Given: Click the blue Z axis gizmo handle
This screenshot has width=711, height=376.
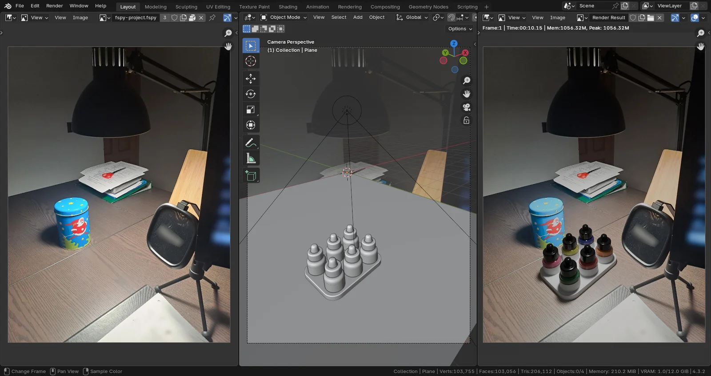Looking at the screenshot, I should click(x=454, y=44).
